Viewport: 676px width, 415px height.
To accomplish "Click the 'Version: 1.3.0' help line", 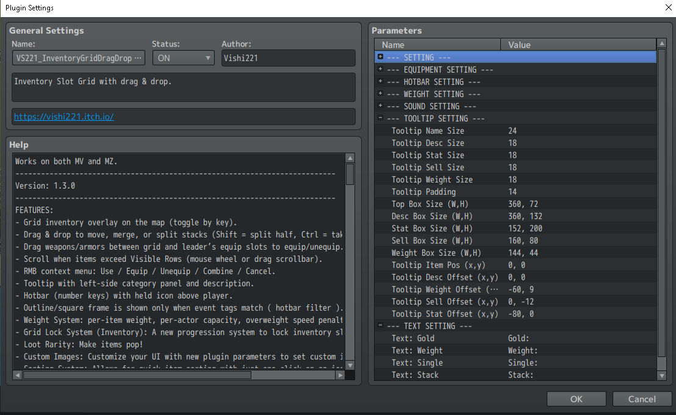I will tap(45, 186).
